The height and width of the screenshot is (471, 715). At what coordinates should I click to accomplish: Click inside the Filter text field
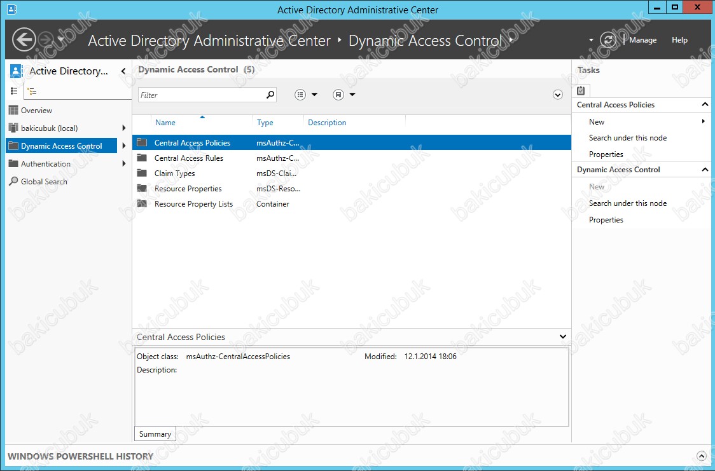point(200,95)
